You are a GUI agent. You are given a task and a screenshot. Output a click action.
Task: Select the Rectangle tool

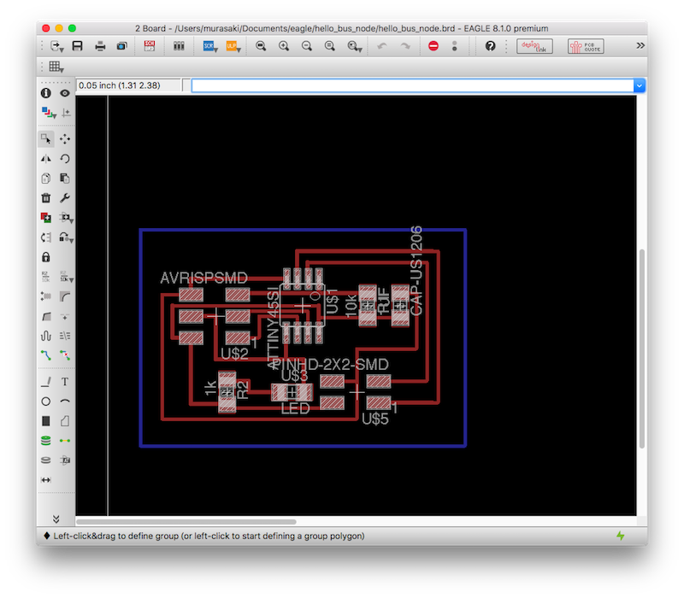46,421
